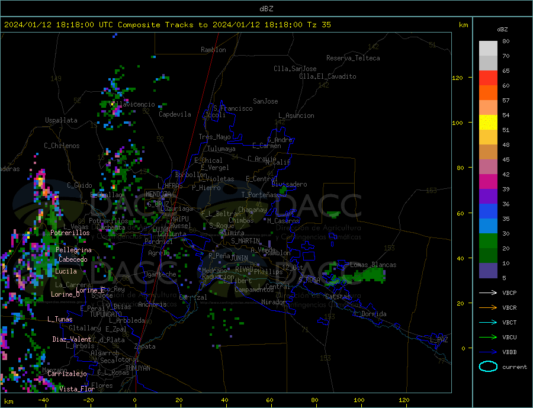This screenshot has height=408, width=533.
Task: Click the L_Asuncion label on map
Action: 297,115
